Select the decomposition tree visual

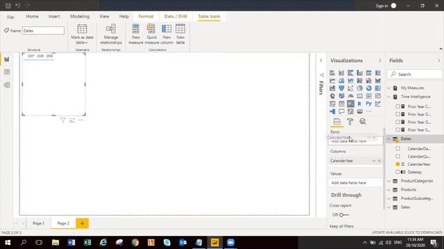coord(332,111)
